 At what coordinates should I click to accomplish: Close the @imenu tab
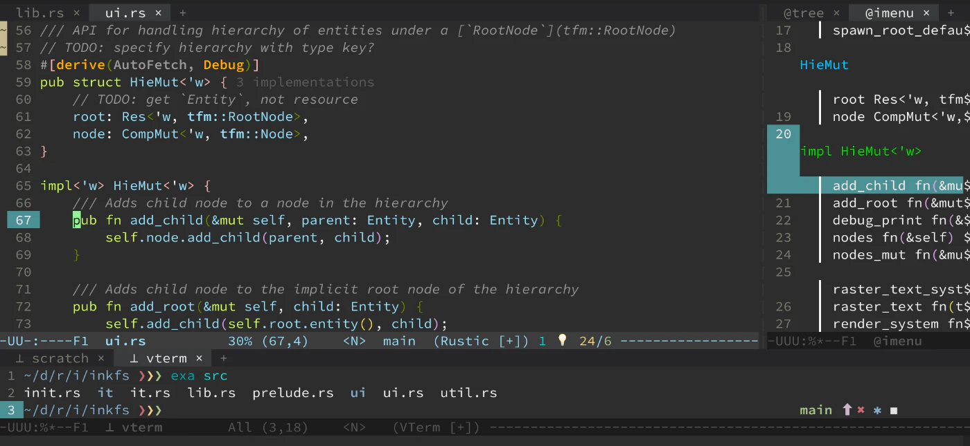coord(926,12)
